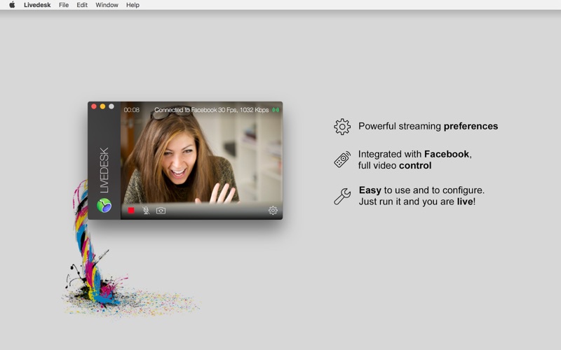
Task: Open the Edit menu
Action: coord(82,5)
